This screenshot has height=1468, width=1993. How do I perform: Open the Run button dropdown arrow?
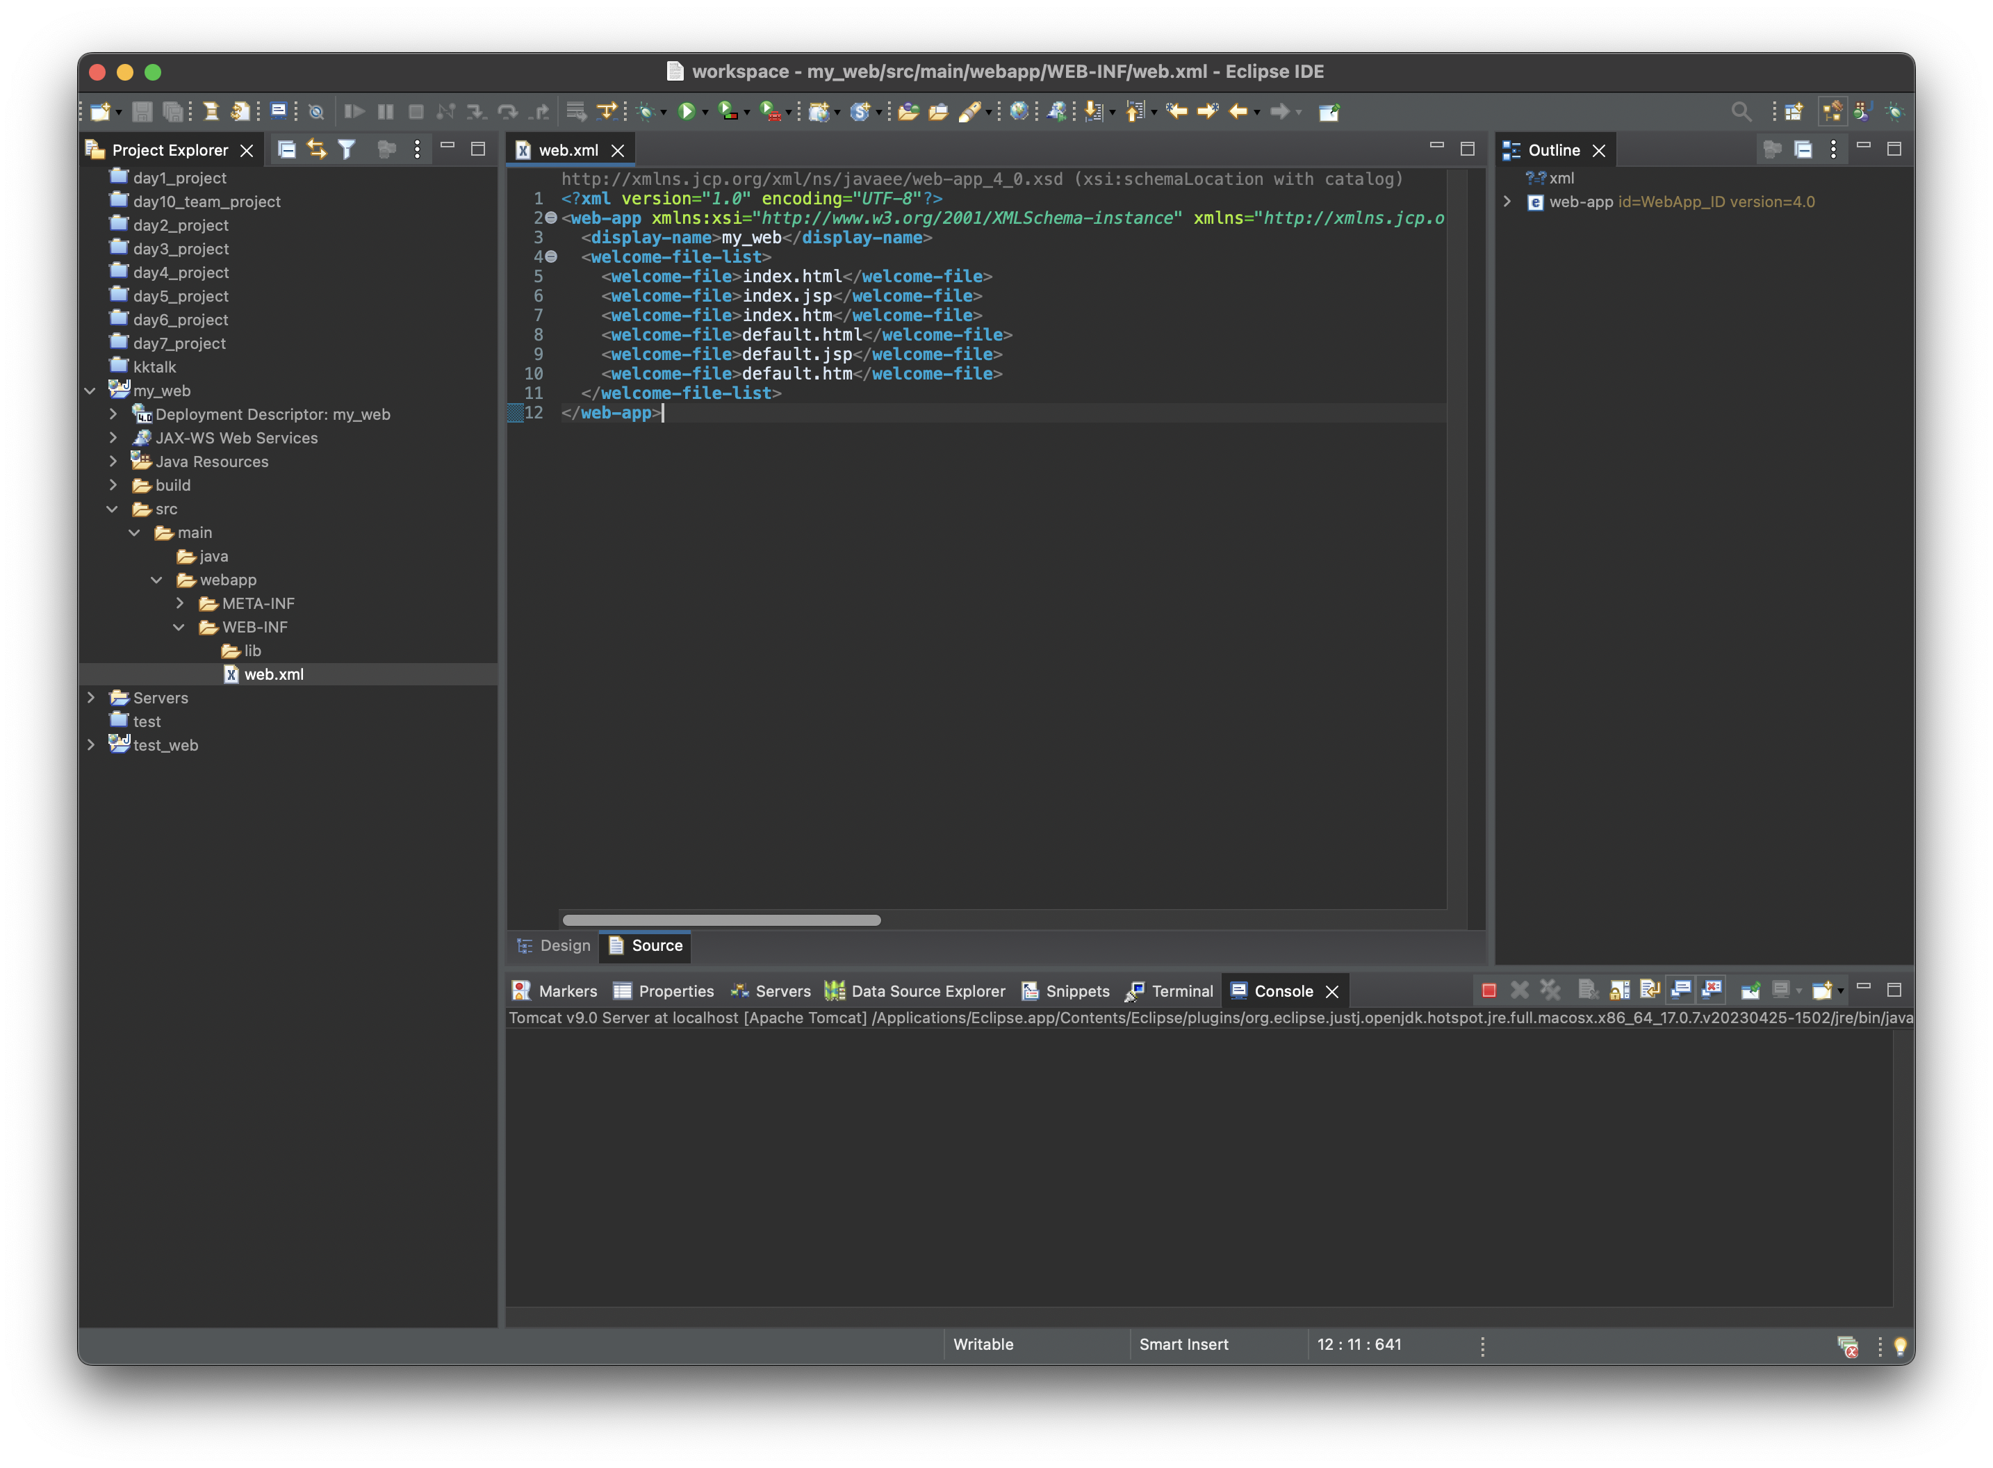coord(705,113)
